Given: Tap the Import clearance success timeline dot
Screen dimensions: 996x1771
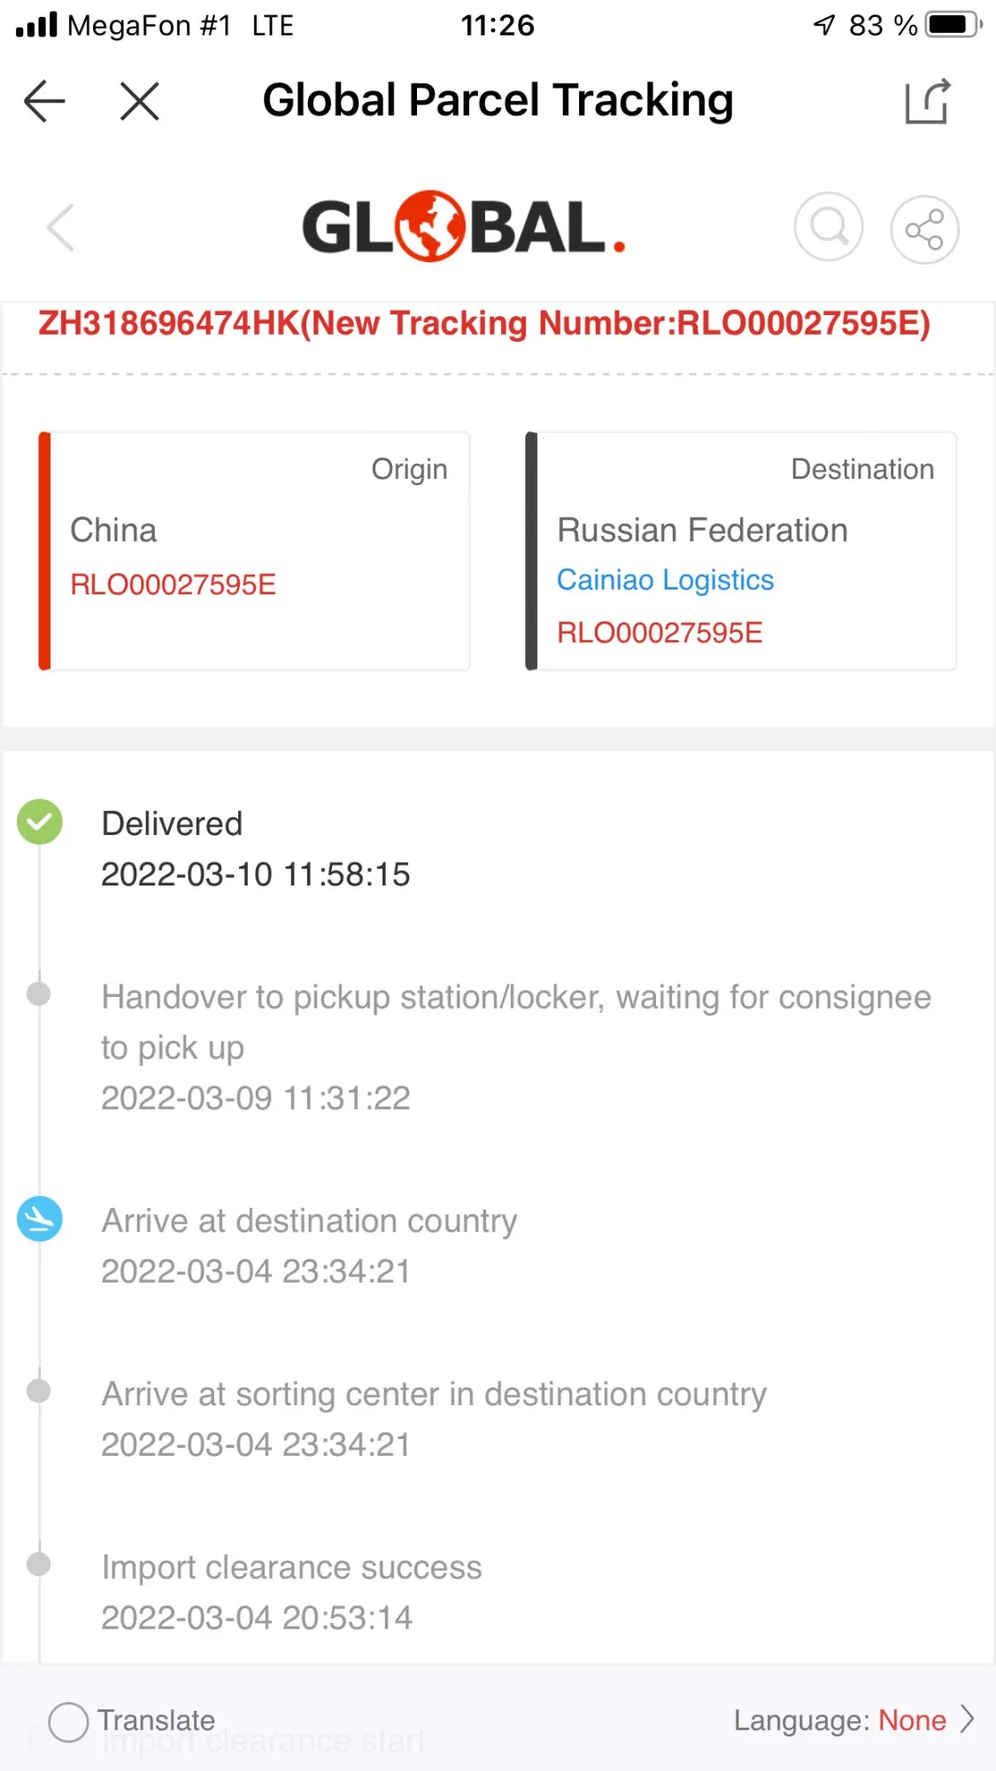Looking at the screenshot, I should tap(39, 1565).
